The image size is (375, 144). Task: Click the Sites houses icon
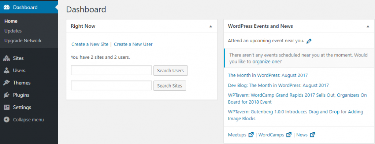click(7, 58)
